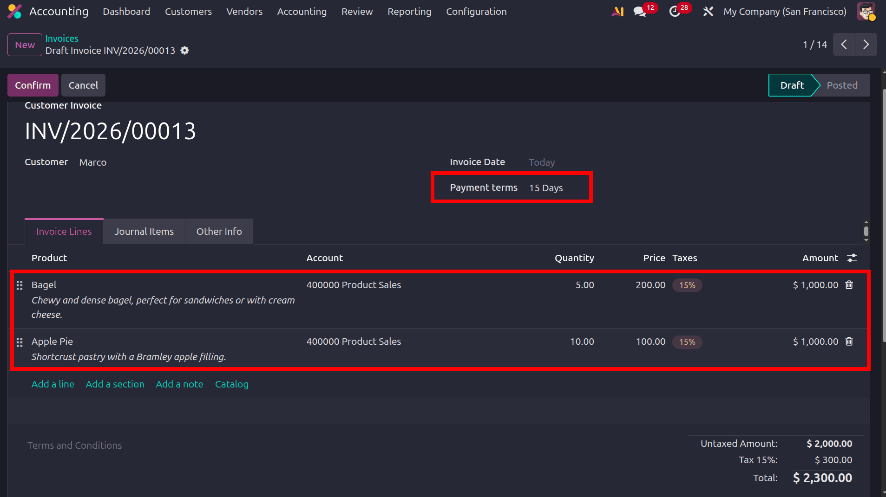The image size is (886, 497).
Task: Go to previous record arrow
Action: (x=844, y=45)
